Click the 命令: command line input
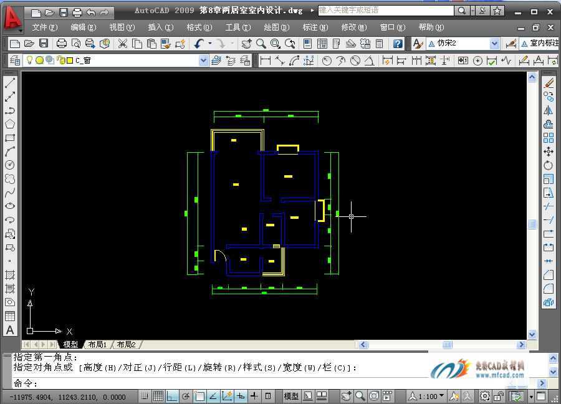This screenshot has height=404, width=561. coord(221,383)
